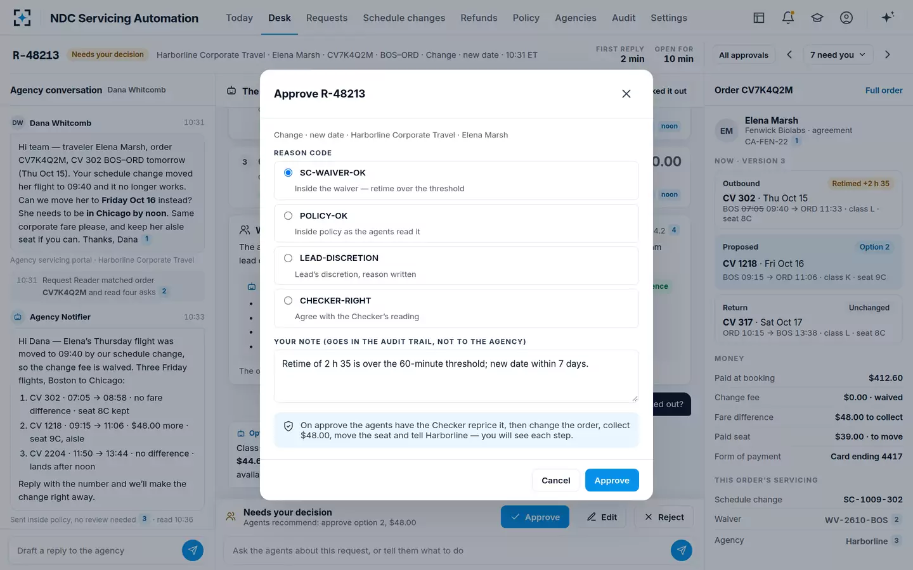
Task: Go to previous approval with left chevron
Action: [789, 54]
